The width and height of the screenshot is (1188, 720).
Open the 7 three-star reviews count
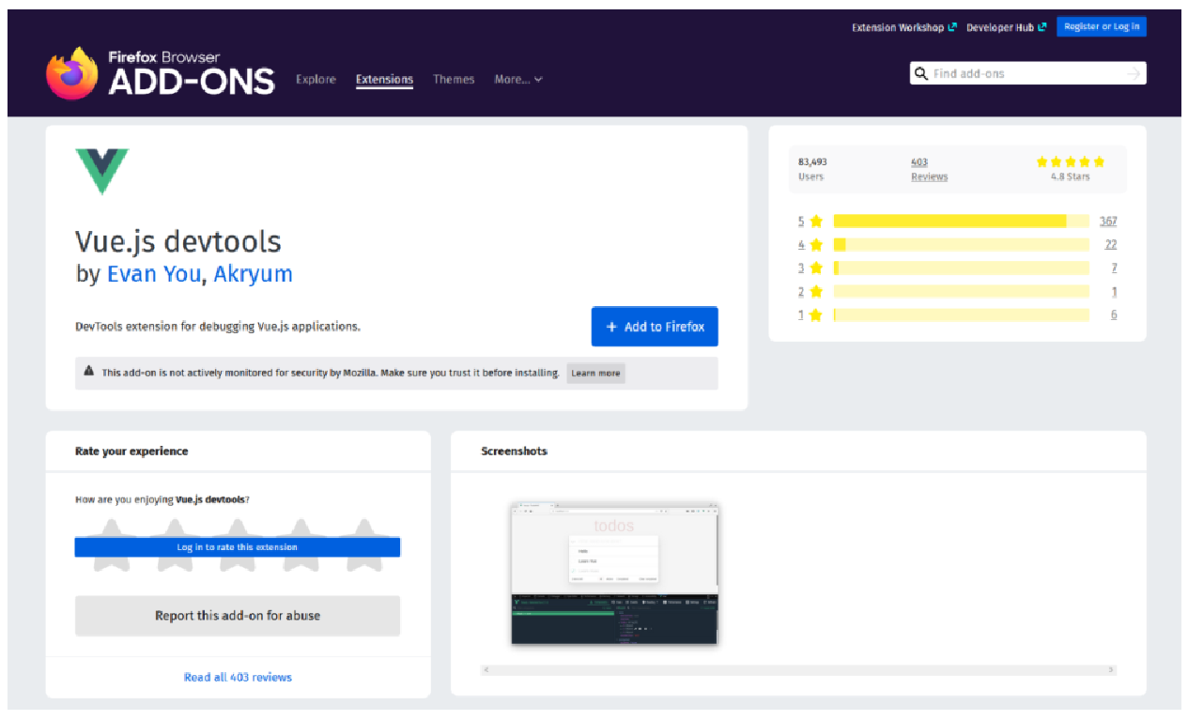tap(1114, 268)
